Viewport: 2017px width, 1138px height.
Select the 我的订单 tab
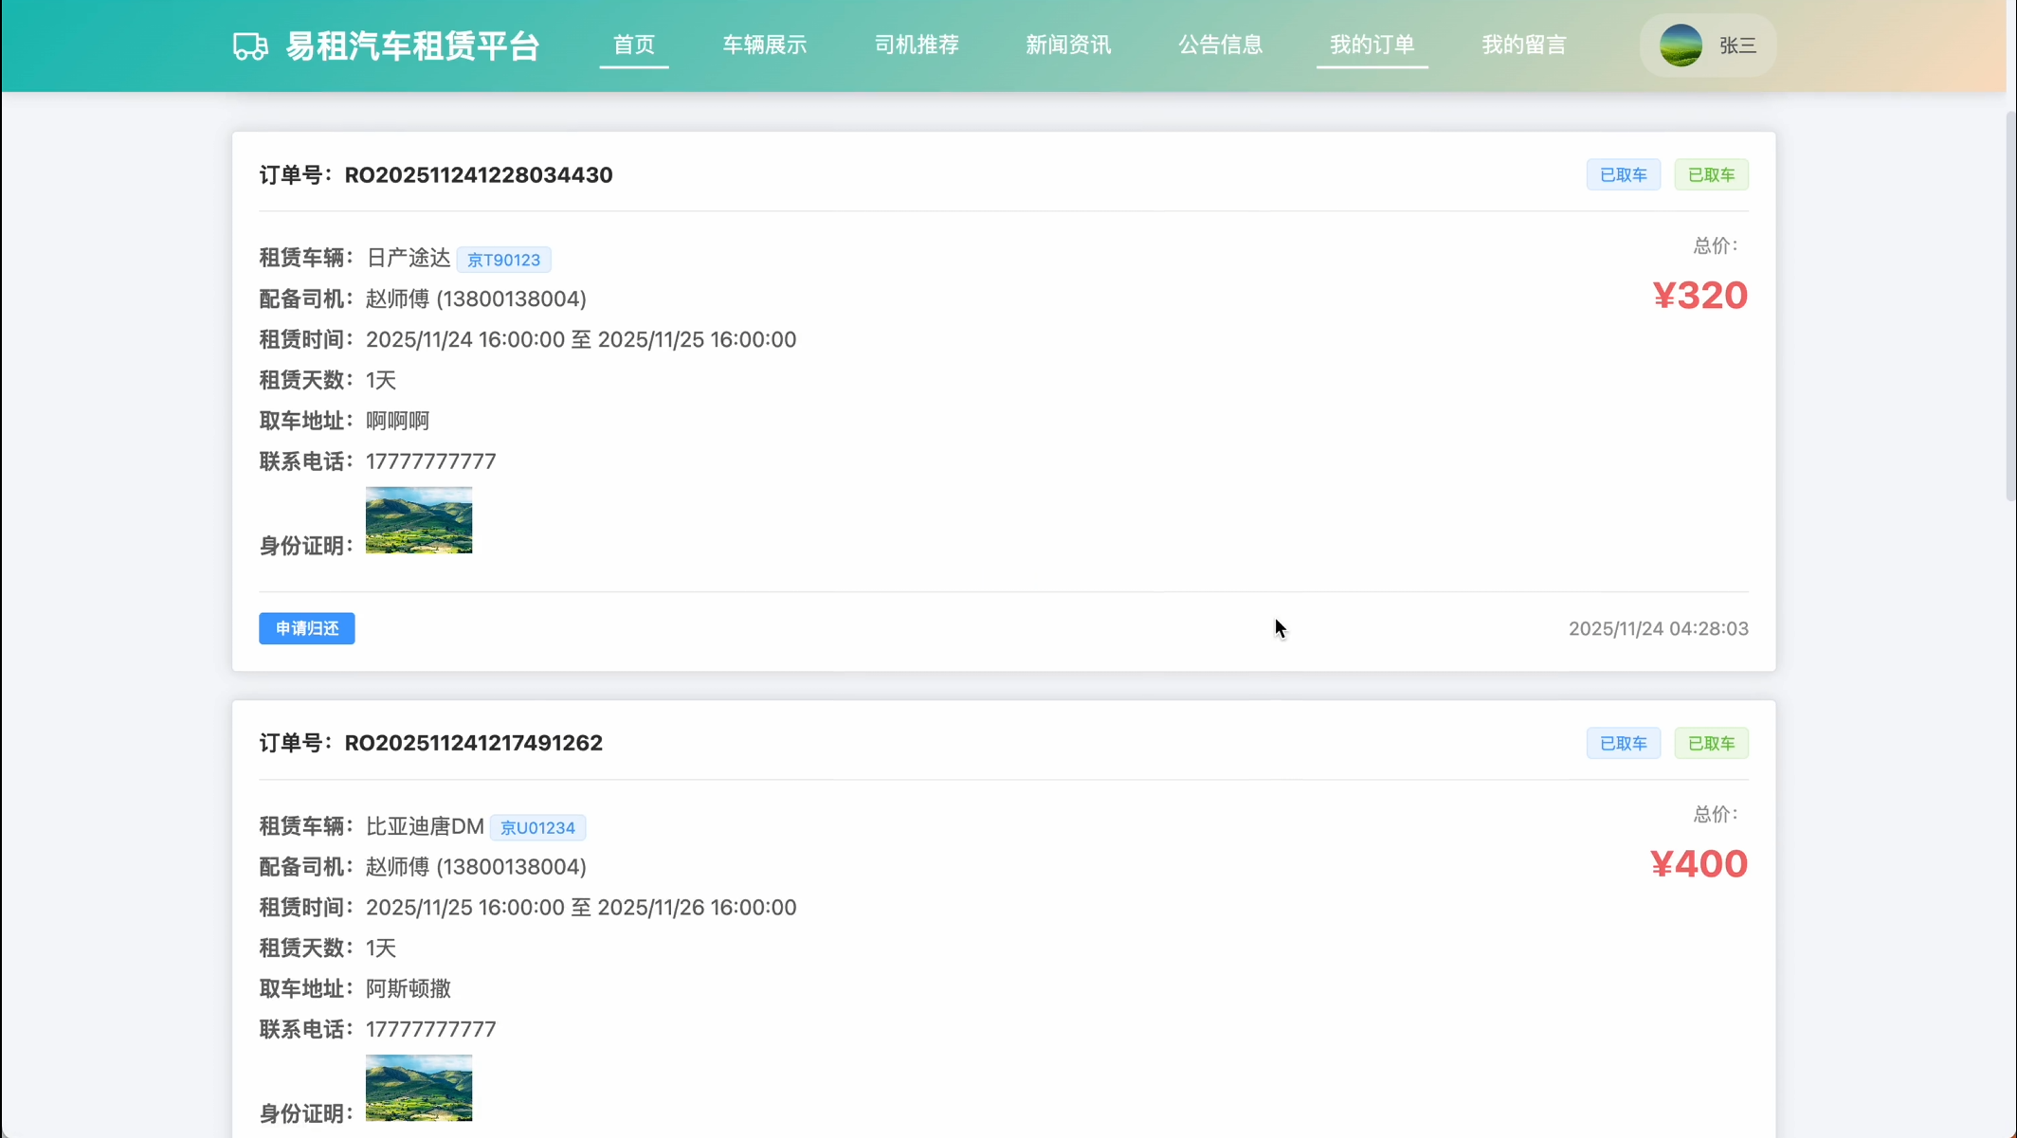(x=1372, y=45)
